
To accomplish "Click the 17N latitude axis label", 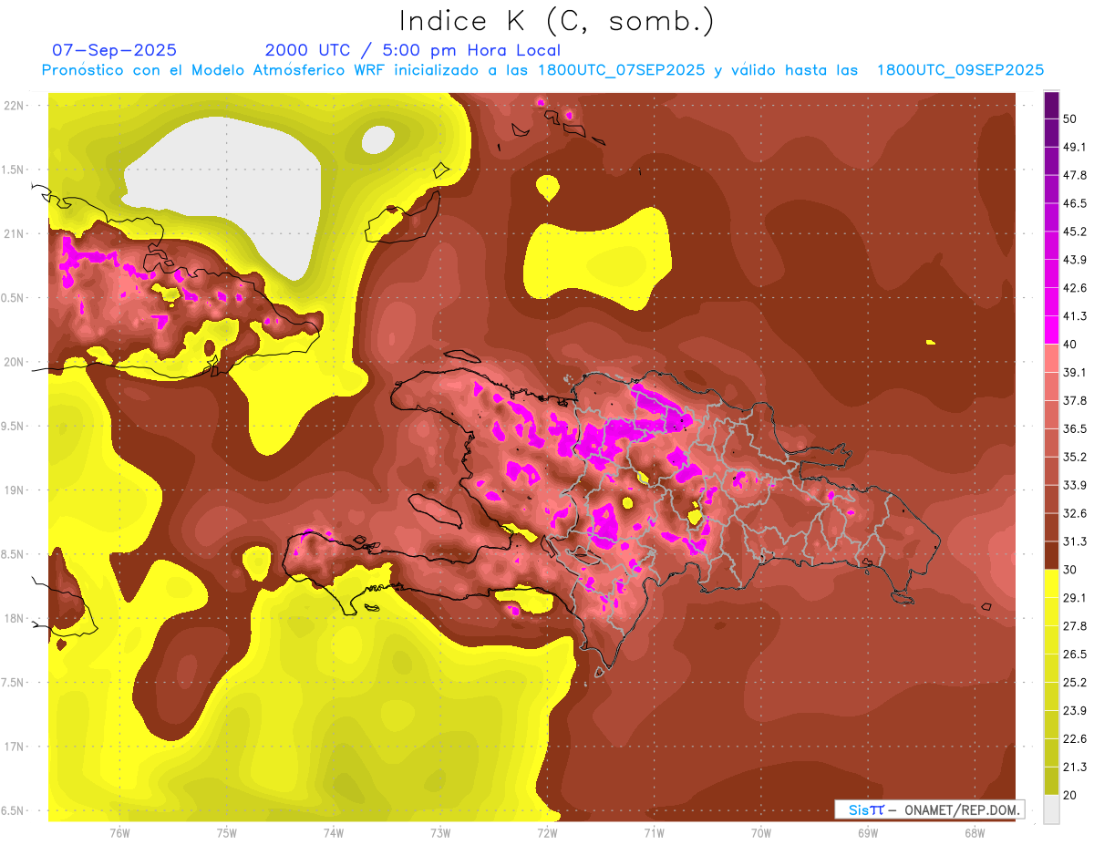I will 16,747.
